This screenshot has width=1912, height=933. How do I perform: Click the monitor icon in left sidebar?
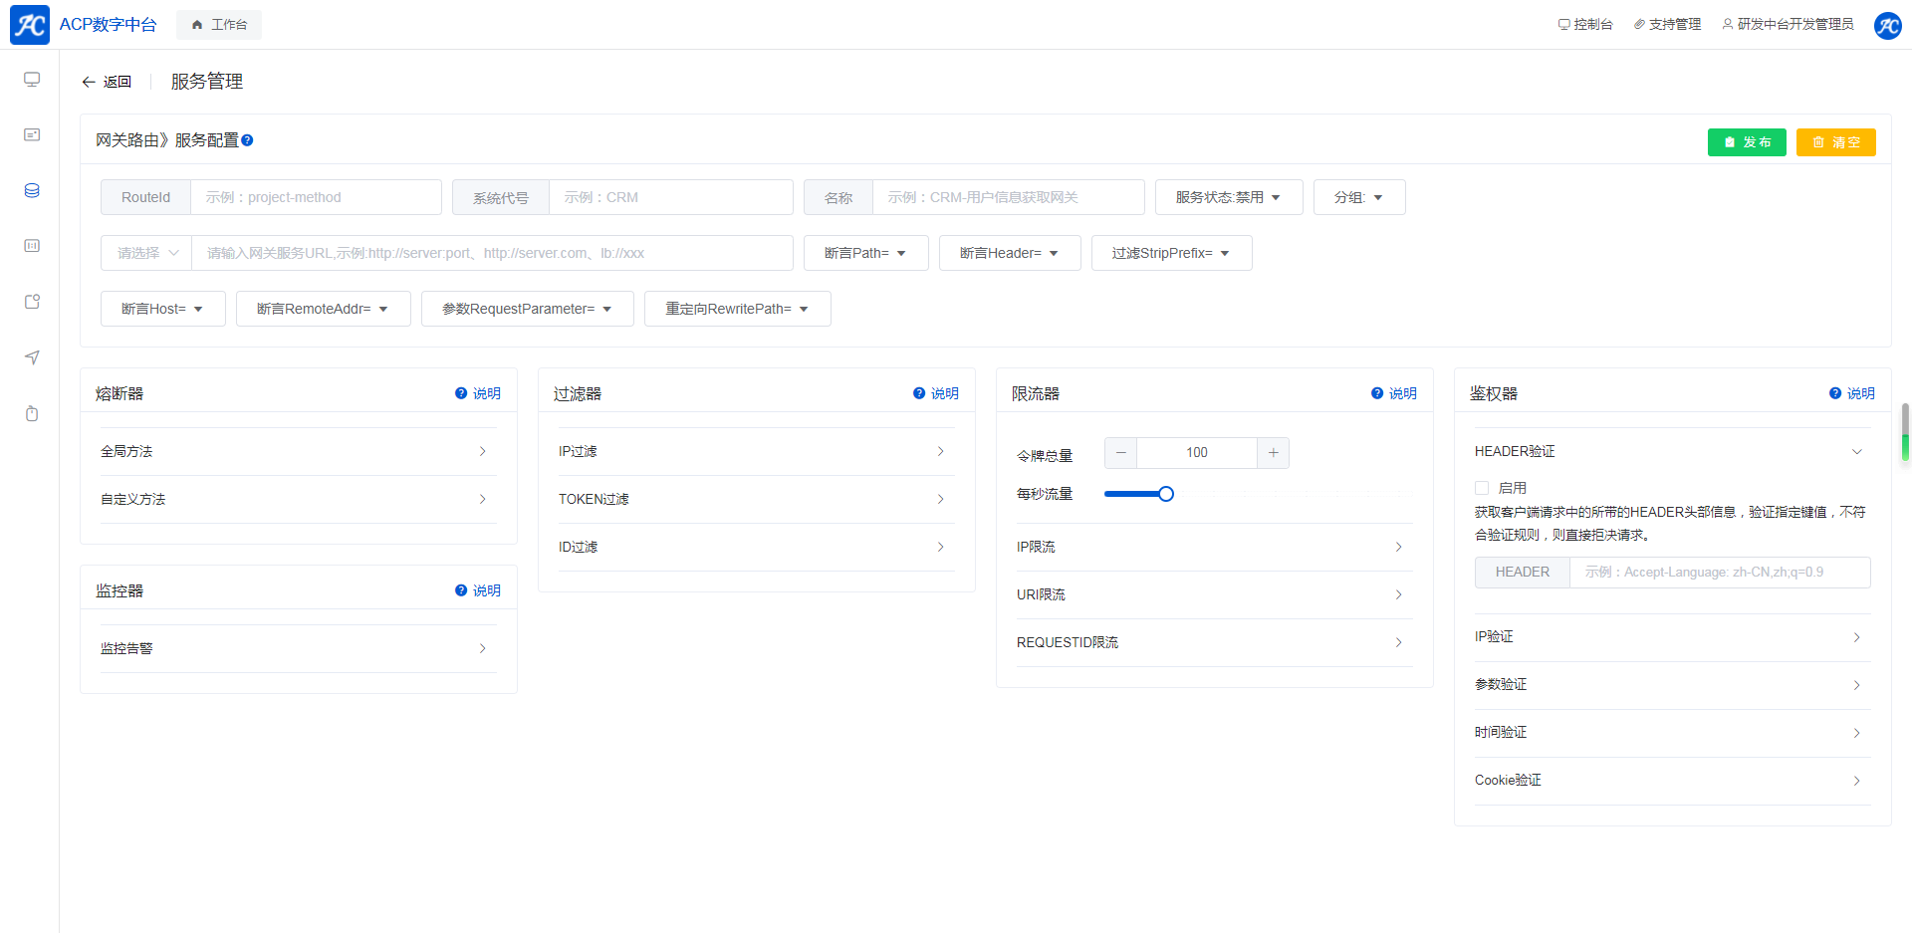32,80
